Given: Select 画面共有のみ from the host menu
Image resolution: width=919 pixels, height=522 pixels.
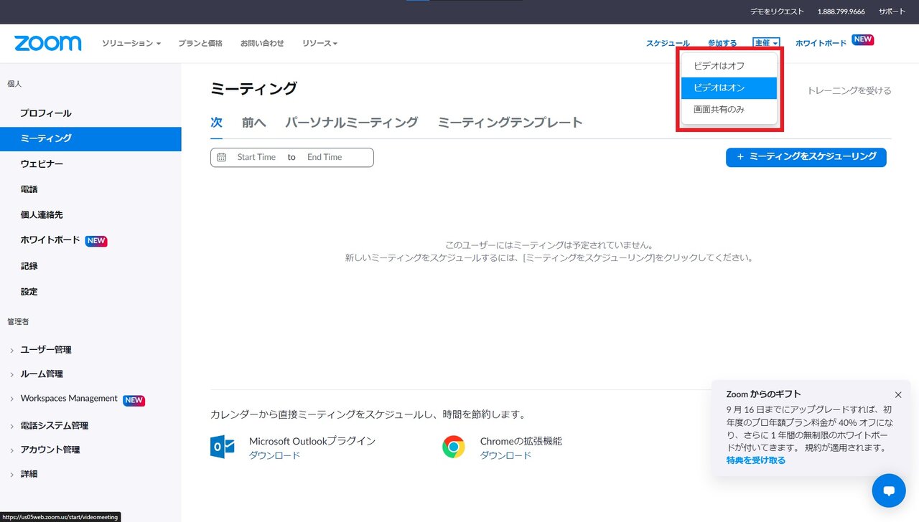Looking at the screenshot, I should 729,110.
